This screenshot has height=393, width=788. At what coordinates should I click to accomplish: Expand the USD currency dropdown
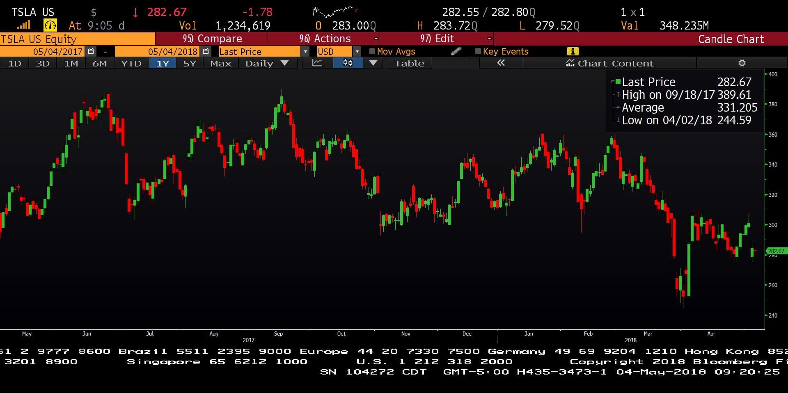[x=357, y=52]
